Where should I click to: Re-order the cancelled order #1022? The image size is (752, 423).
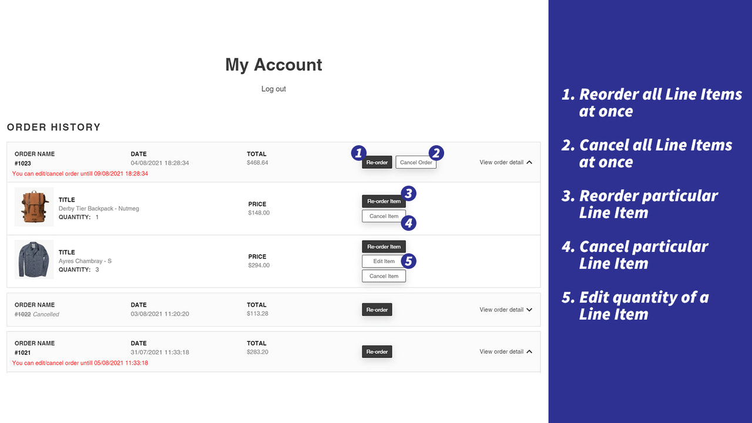tap(377, 309)
